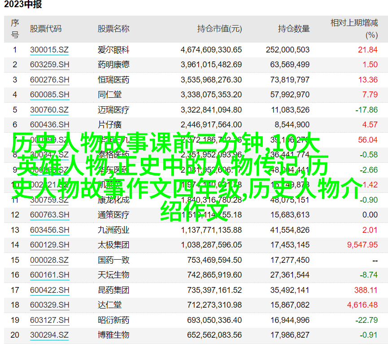
Task: Select stock name 迈瑞医疗
Action: [113, 110]
